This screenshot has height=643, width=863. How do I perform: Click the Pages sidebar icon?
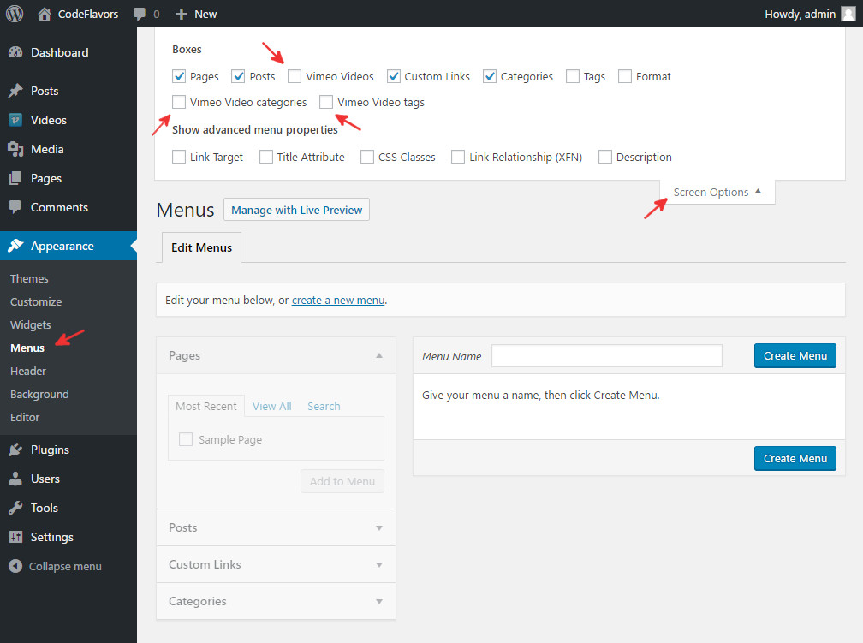click(x=15, y=178)
